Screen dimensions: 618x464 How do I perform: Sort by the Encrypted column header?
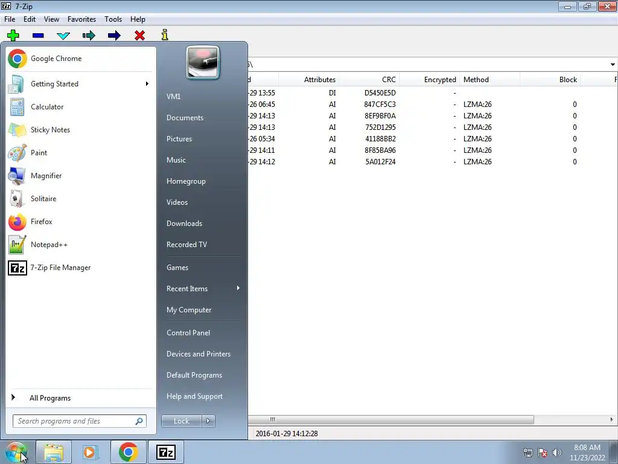(429, 80)
